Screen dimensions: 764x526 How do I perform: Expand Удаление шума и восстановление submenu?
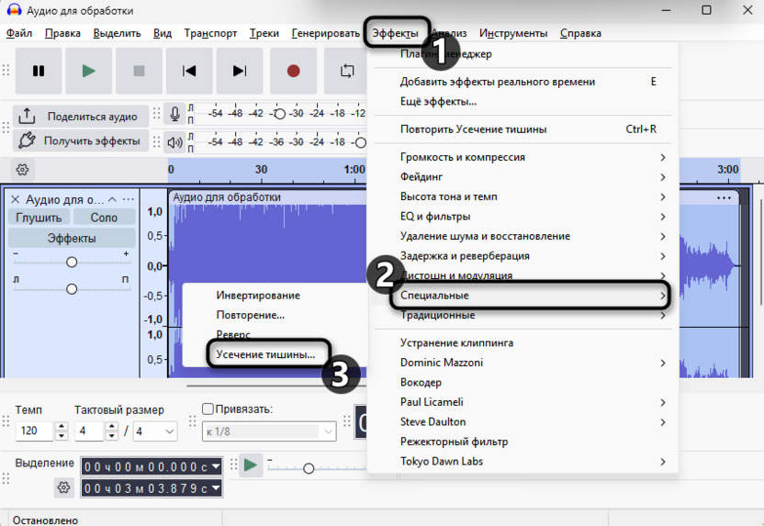point(522,236)
